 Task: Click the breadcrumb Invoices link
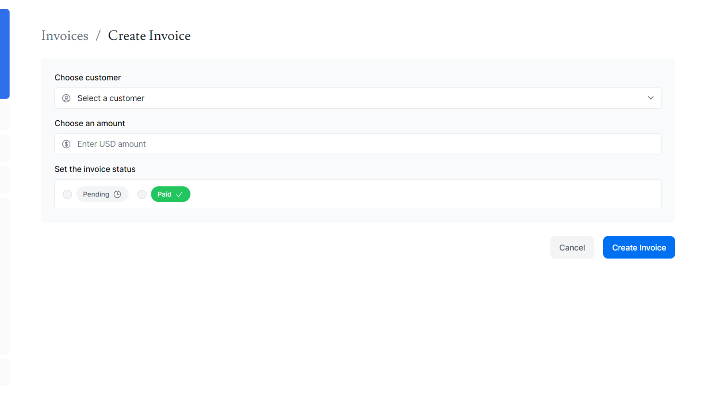coord(65,35)
